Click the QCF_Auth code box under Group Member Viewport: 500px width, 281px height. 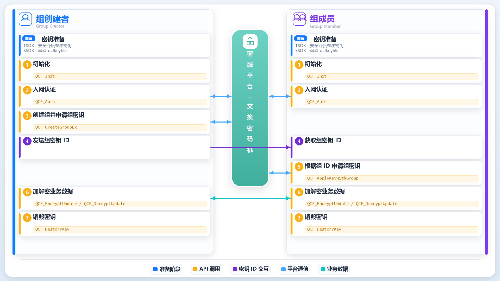pyautogui.click(x=391, y=102)
